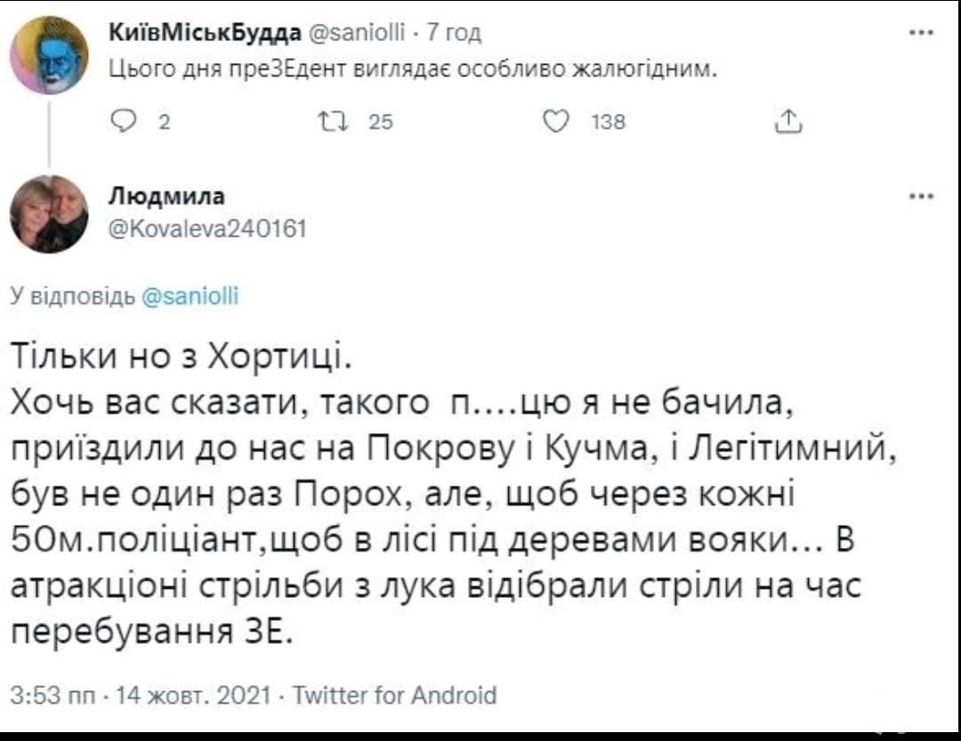Click the 'Twitter for Android' source link

[x=393, y=695]
